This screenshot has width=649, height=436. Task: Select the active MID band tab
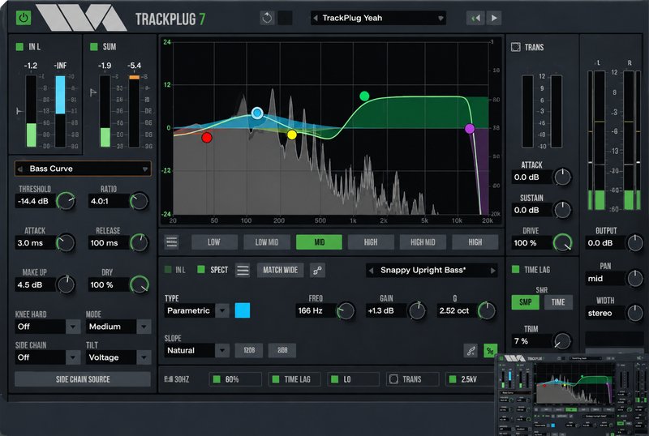319,242
